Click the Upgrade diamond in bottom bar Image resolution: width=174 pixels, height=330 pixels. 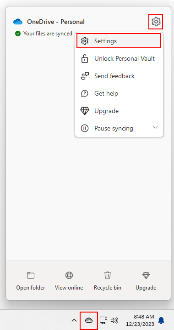[x=146, y=281]
